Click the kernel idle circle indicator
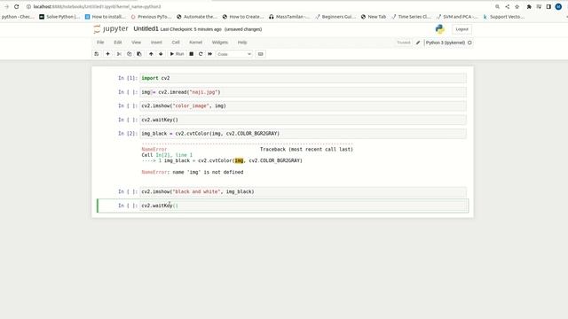This screenshot has width=568, height=319. 469,43
